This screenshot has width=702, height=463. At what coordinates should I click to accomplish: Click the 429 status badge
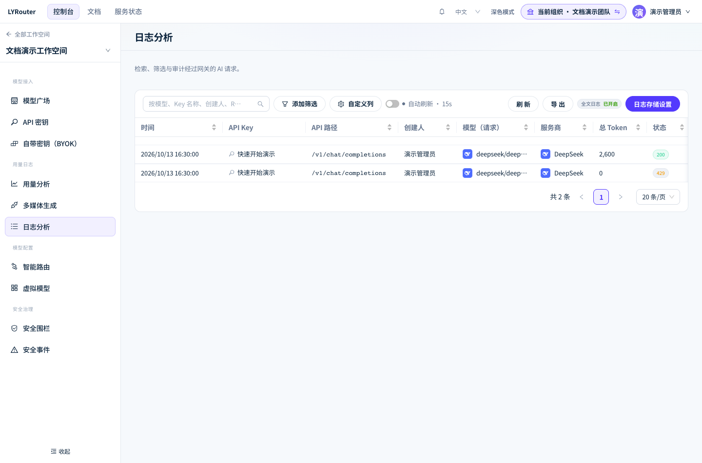point(661,173)
